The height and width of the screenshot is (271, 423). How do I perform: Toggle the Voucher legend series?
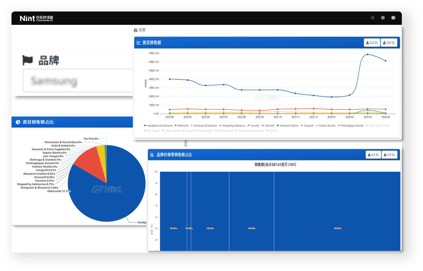[x=253, y=125]
